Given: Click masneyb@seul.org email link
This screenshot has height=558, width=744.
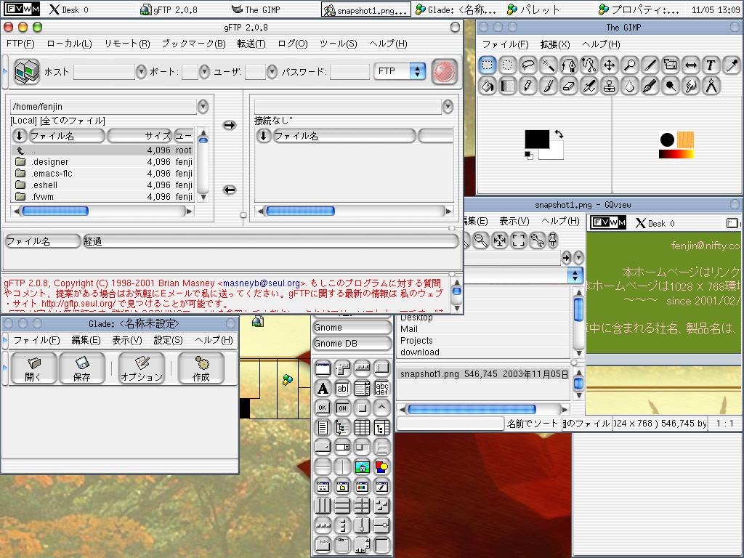Looking at the screenshot, I should [262, 283].
